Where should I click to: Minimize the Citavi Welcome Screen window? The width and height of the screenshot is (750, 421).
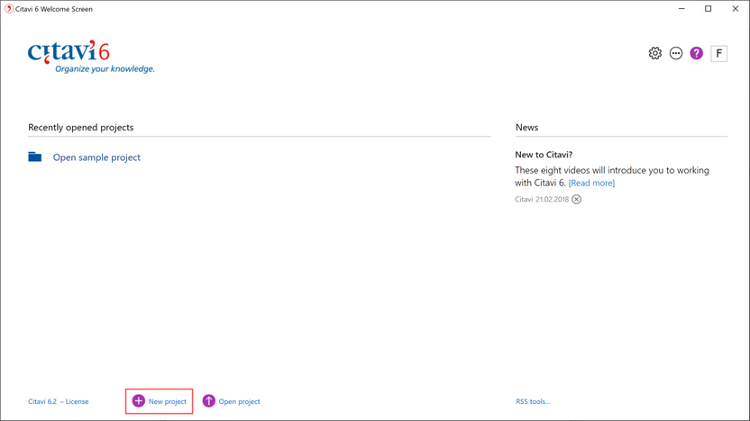[681, 9]
